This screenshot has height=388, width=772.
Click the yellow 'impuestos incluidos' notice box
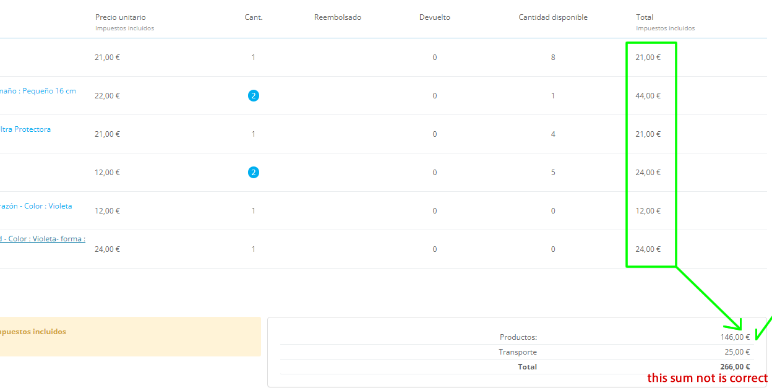[131, 337]
